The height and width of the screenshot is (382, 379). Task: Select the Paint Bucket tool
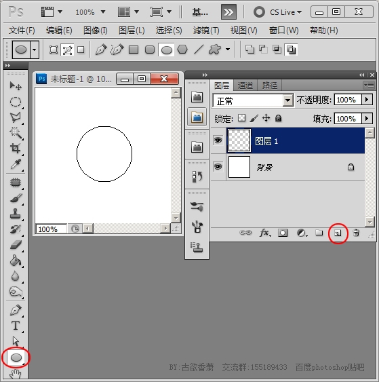pos(16,261)
